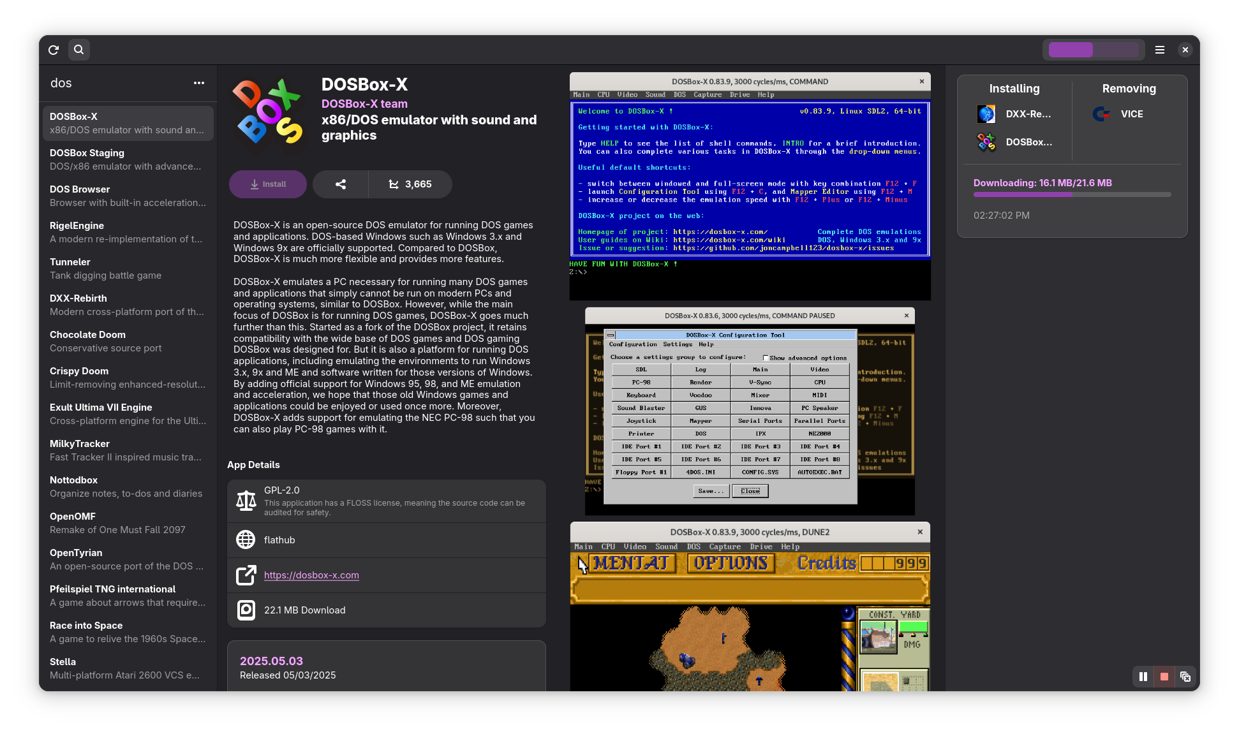Select DOSBox-X in the search results
The image size is (1239, 734).
tap(128, 123)
